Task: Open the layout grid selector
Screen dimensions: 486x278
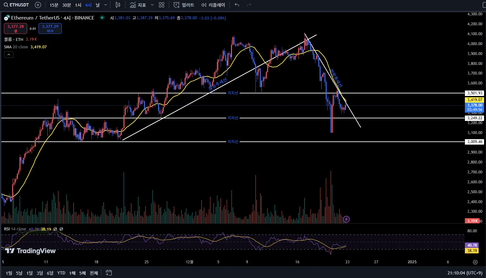Action: point(162,5)
